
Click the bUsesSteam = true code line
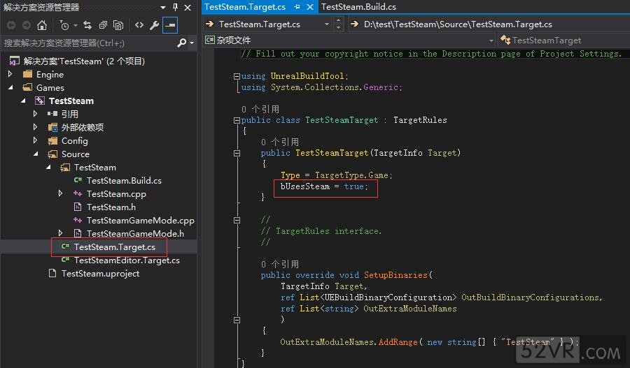(324, 186)
